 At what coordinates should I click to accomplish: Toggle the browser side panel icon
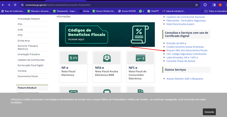click(214, 5)
